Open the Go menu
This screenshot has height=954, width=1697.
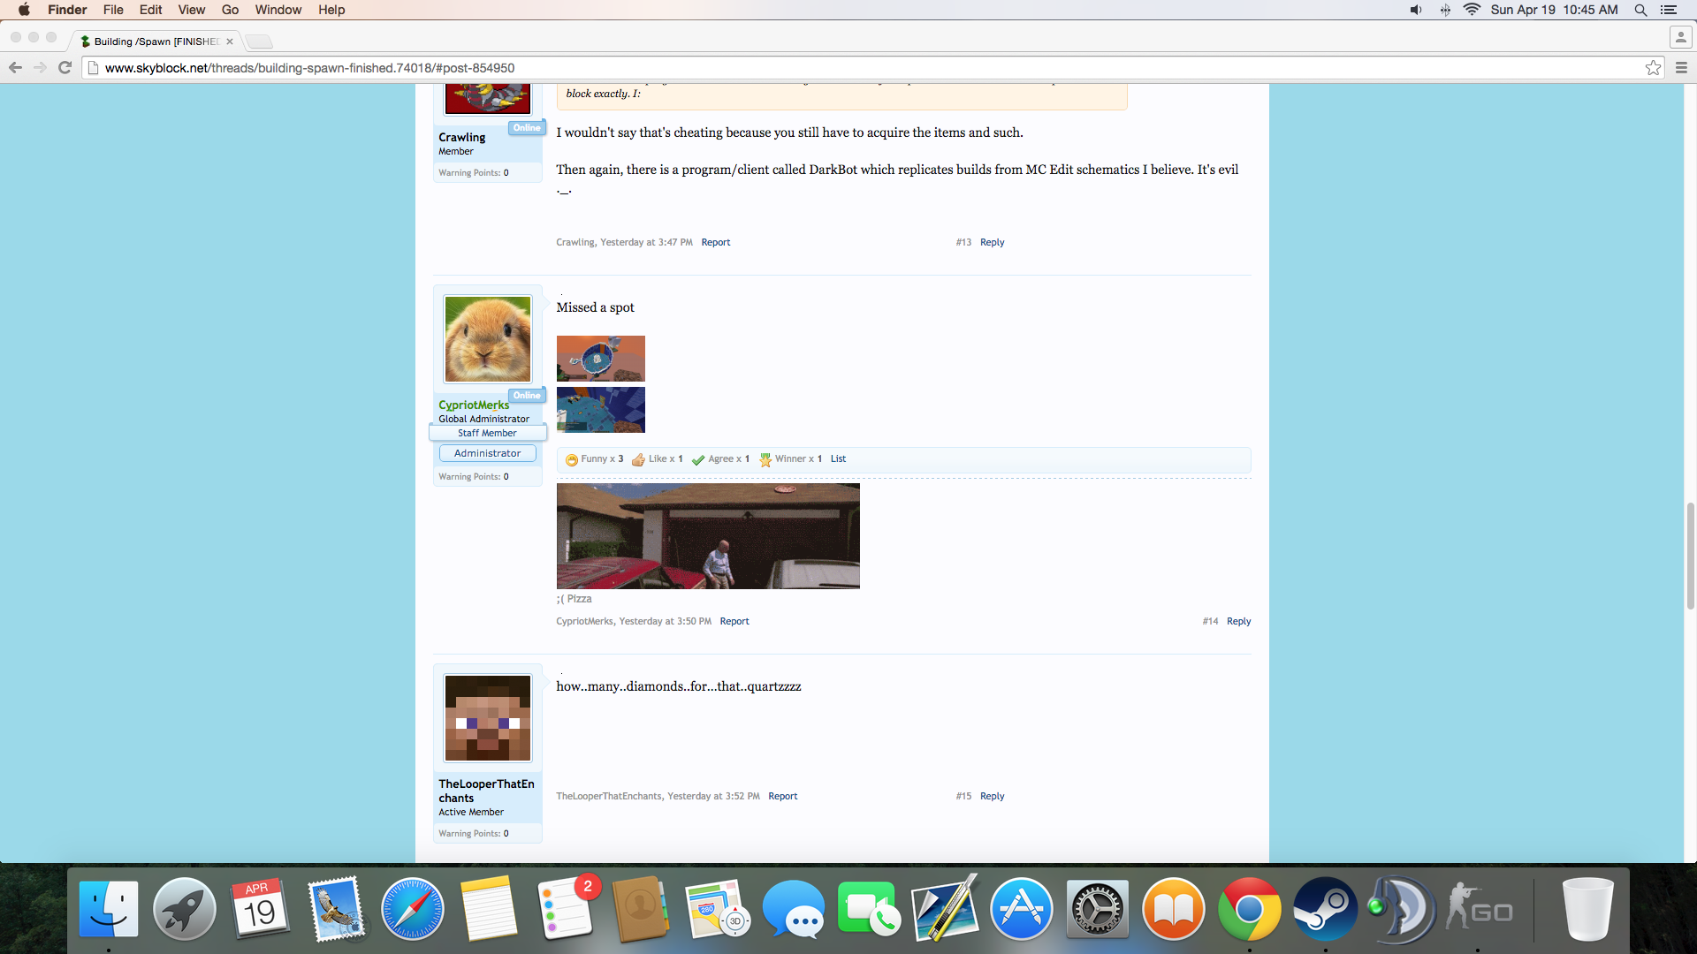(230, 10)
